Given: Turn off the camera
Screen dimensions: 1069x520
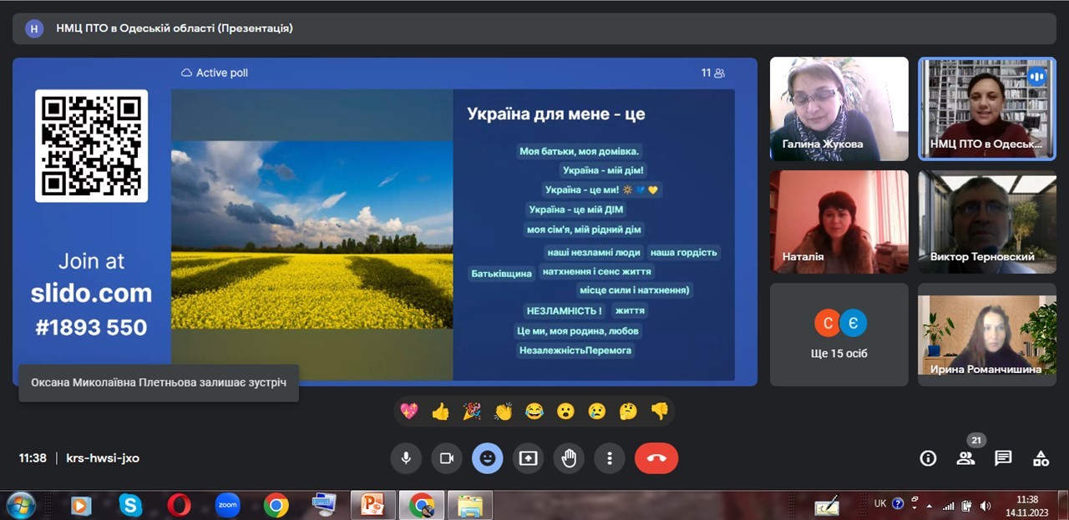Looking at the screenshot, I should [446, 458].
